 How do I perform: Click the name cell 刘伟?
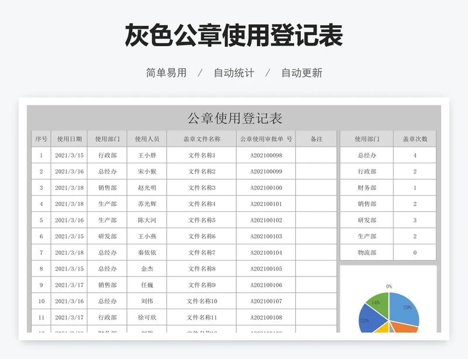(x=147, y=301)
